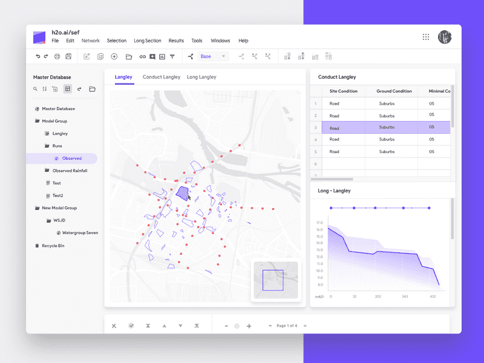Open the Network menu

pyautogui.click(x=90, y=41)
